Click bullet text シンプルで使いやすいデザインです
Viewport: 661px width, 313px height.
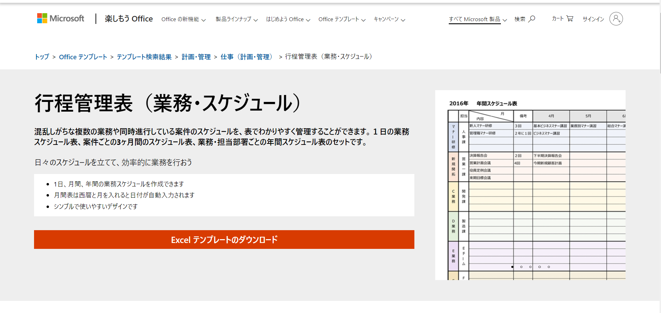pos(96,207)
